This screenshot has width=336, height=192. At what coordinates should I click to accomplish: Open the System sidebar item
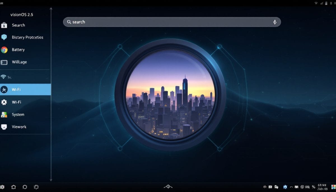coord(25,114)
